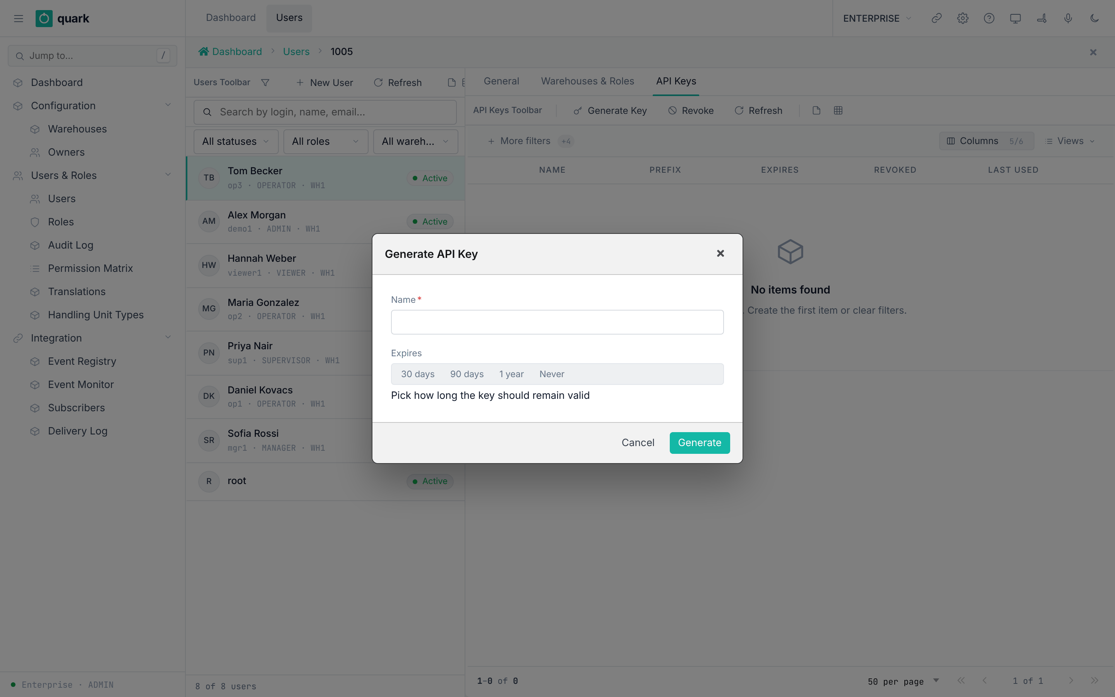The width and height of the screenshot is (1115, 697).
Task: Click the Generate Key toolbar button
Action: [x=610, y=111]
